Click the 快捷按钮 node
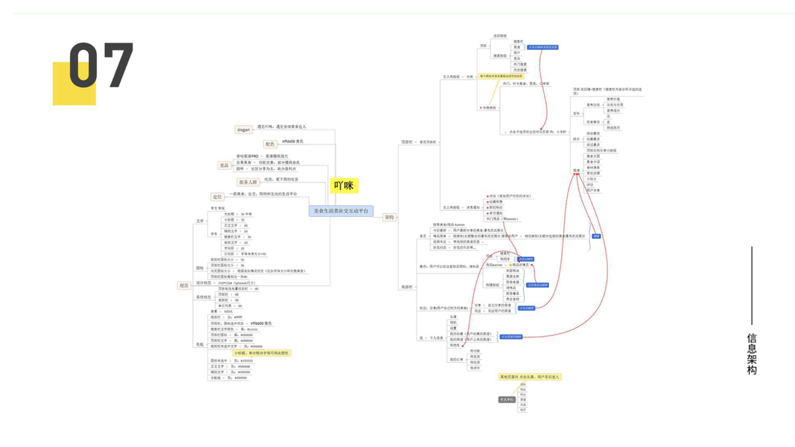Viewport: 795px width, 447px height. 492,285
